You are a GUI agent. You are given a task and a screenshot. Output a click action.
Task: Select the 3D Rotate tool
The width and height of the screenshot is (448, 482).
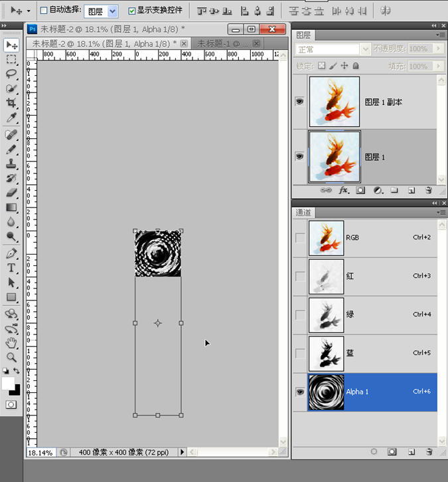pyautogui.click(x=11, y=314)
